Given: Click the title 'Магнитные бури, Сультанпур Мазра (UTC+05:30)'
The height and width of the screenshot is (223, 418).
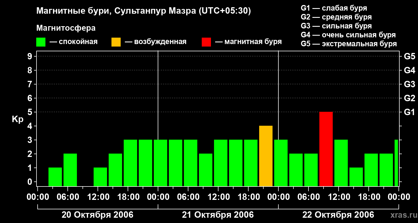Looking at the screenshot, I should (x=144, y=11).
